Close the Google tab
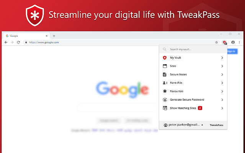The height and width of the screenshot is (153, 245). (x=47, y=36)
